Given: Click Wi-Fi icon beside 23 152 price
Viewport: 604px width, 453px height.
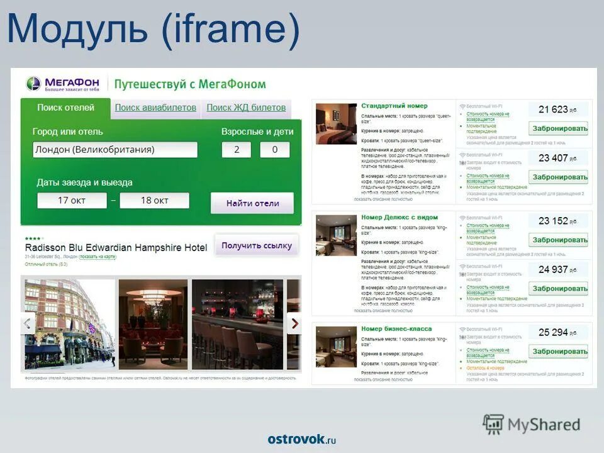Looking at the screenshot, I should point(462,218).
